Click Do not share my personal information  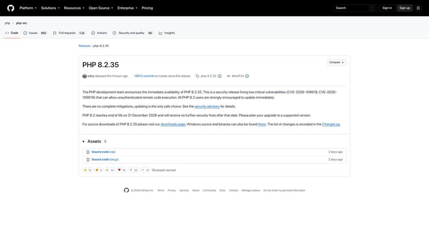284,191
